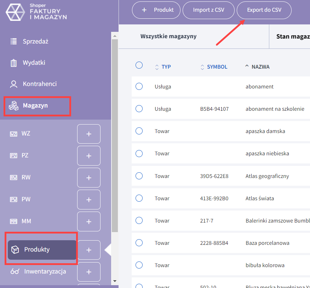Sort the table by SYMBOL column
Image resolution: width=310 pixels, height=288 pixels.
tap(217, 67)
